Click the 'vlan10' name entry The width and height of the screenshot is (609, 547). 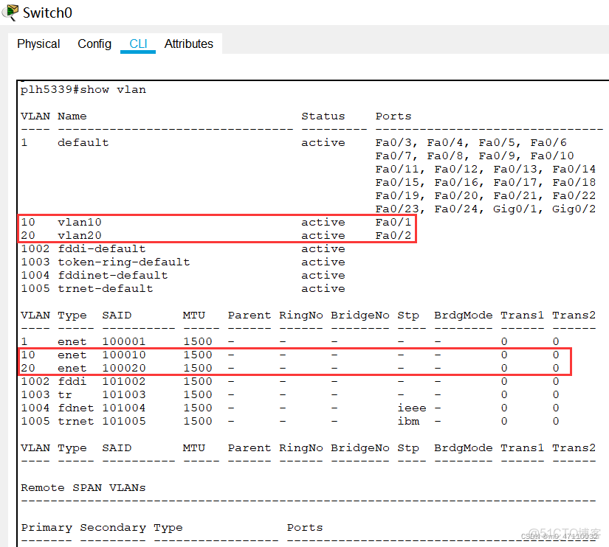80,222
